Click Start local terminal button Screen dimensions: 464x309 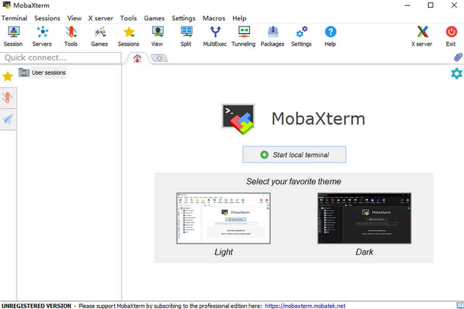click(x=294, y=155)
